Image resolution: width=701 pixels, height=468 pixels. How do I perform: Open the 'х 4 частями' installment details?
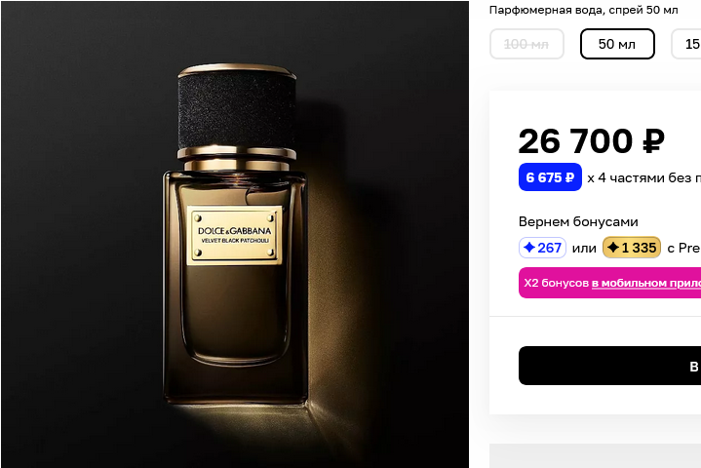(643, 177)
